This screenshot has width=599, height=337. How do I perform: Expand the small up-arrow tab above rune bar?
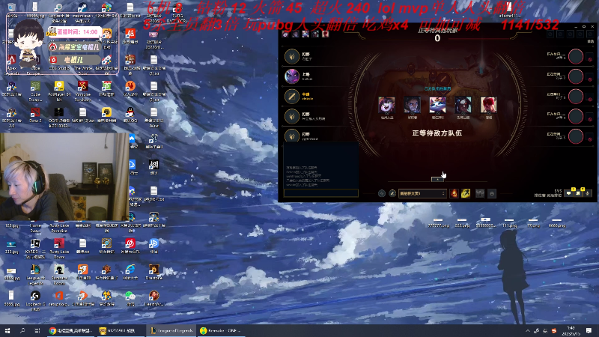[x=437, y=179]
